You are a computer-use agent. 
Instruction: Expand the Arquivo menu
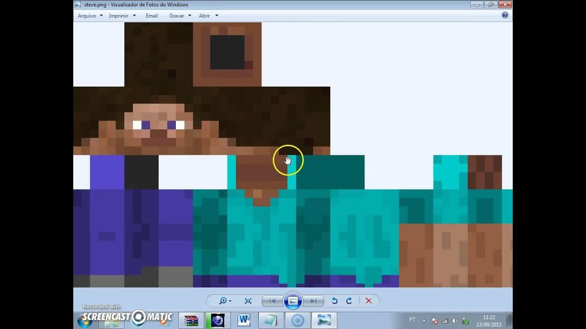point(90,16)
